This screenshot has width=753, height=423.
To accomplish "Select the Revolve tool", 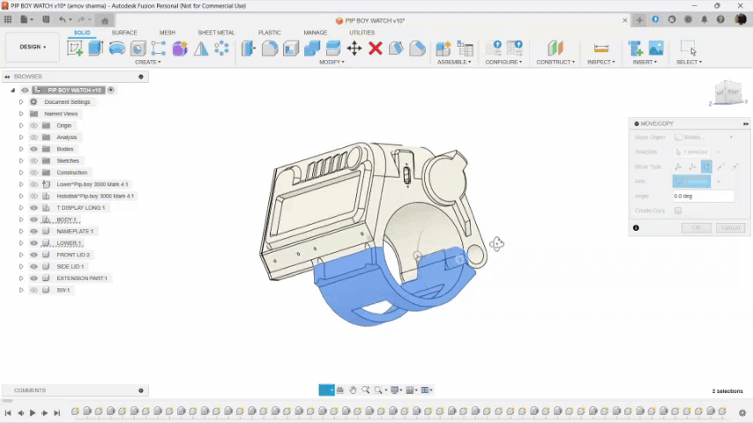I will [116, 48].
